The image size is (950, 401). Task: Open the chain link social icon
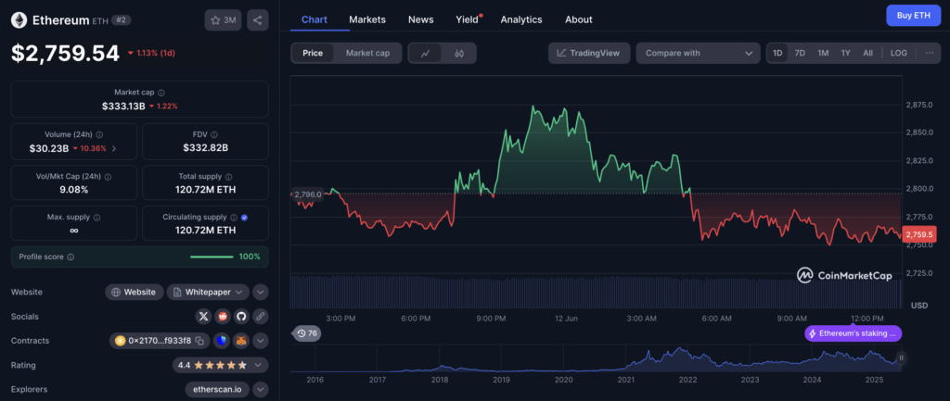click(261, 317)
